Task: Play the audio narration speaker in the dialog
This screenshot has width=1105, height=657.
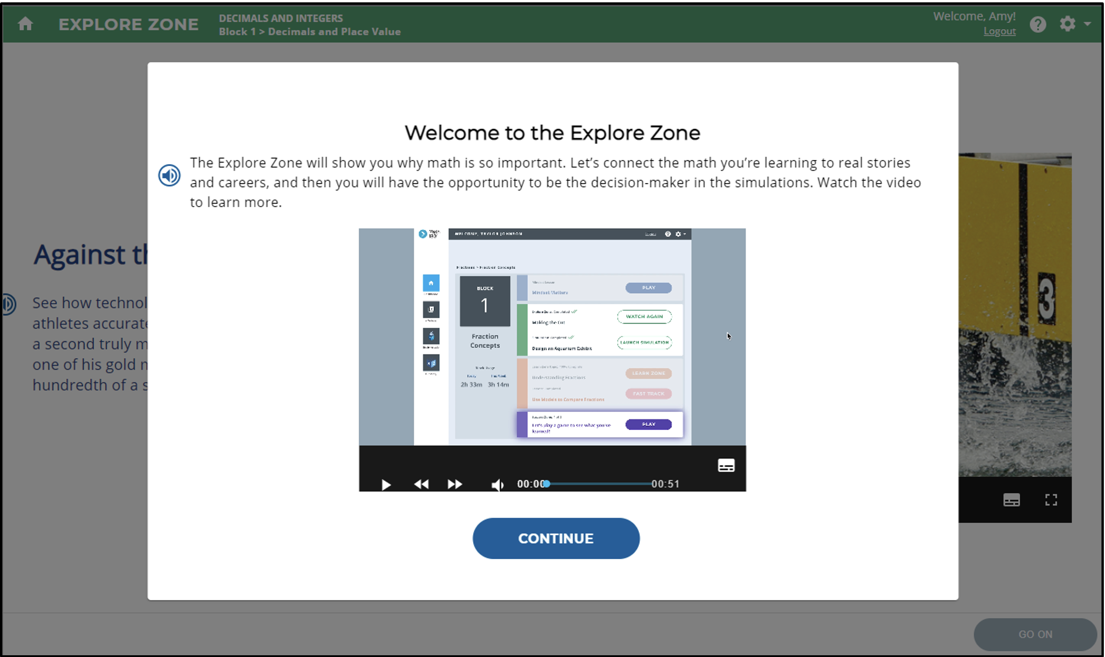Action: (169, 175)
